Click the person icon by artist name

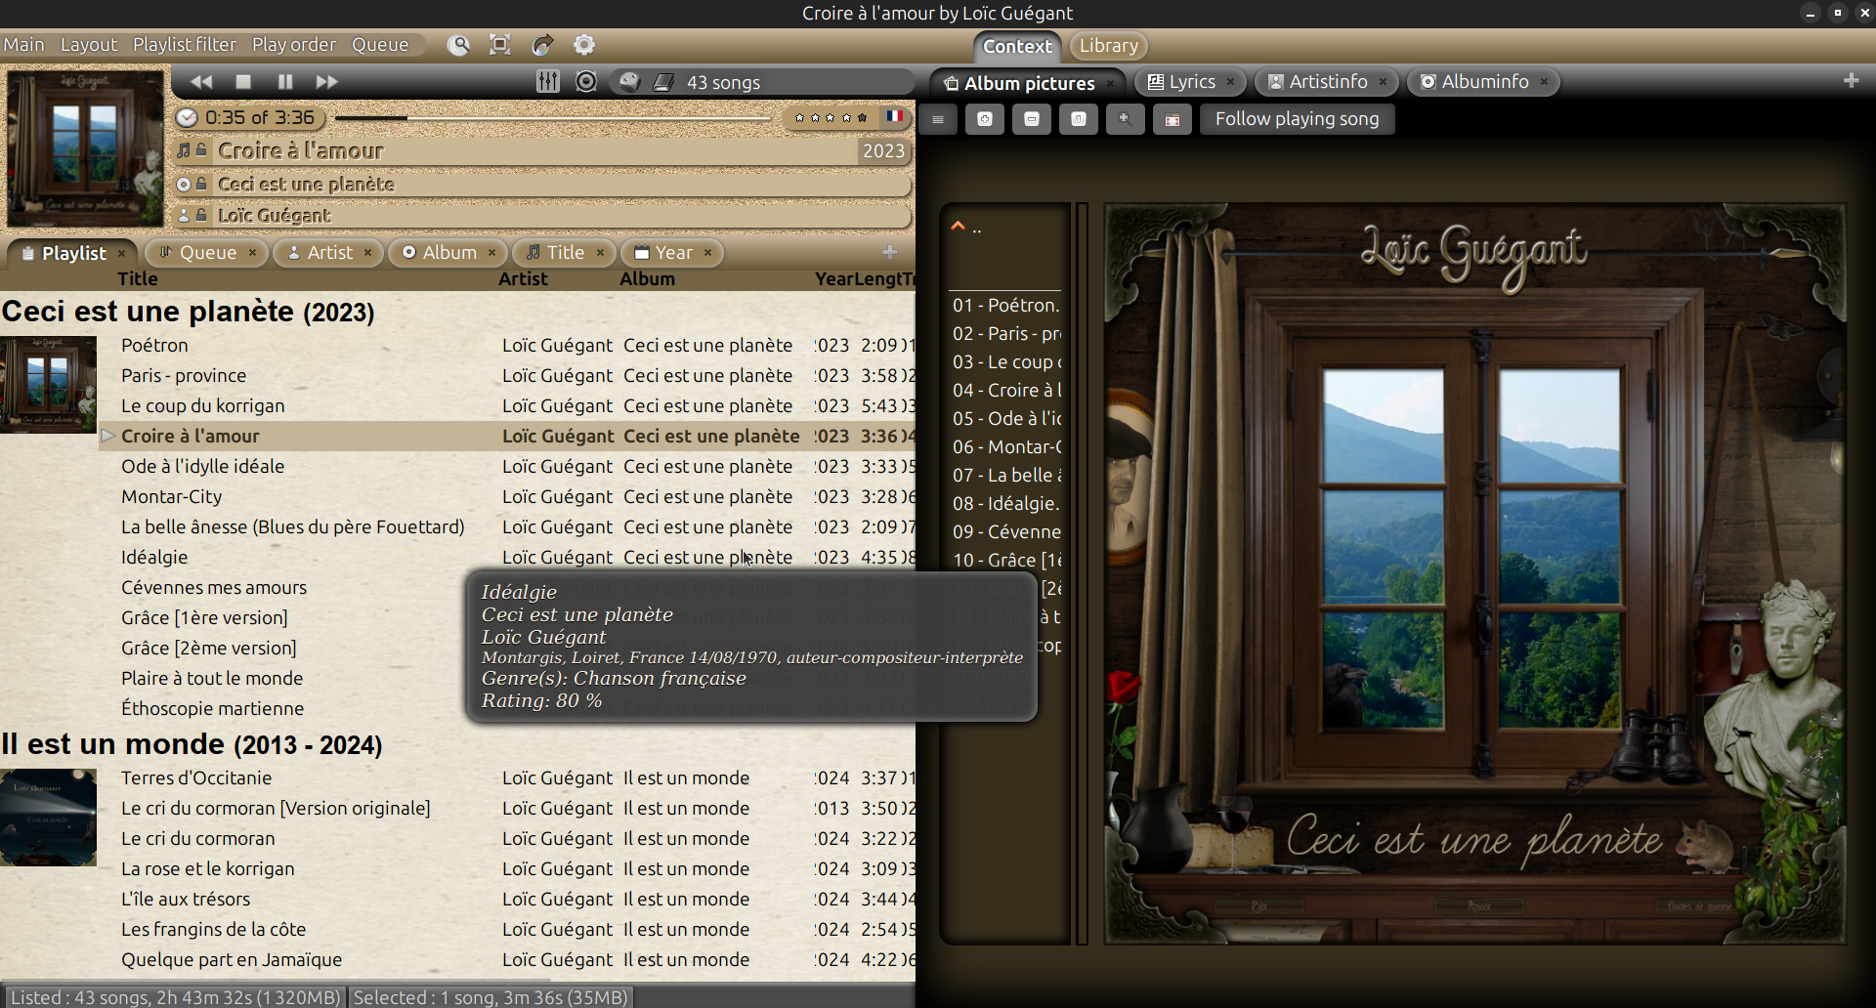coord(184,215)
